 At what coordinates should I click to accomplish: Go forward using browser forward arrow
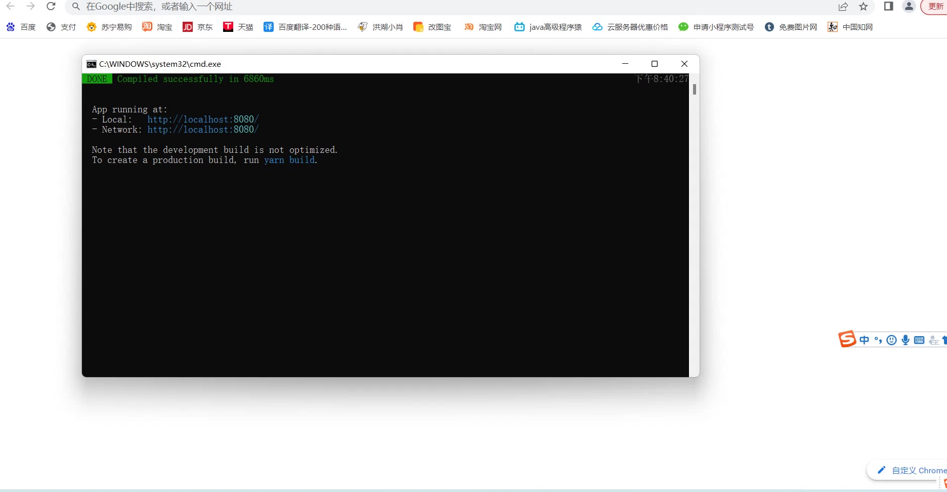(x=31, y=7)
